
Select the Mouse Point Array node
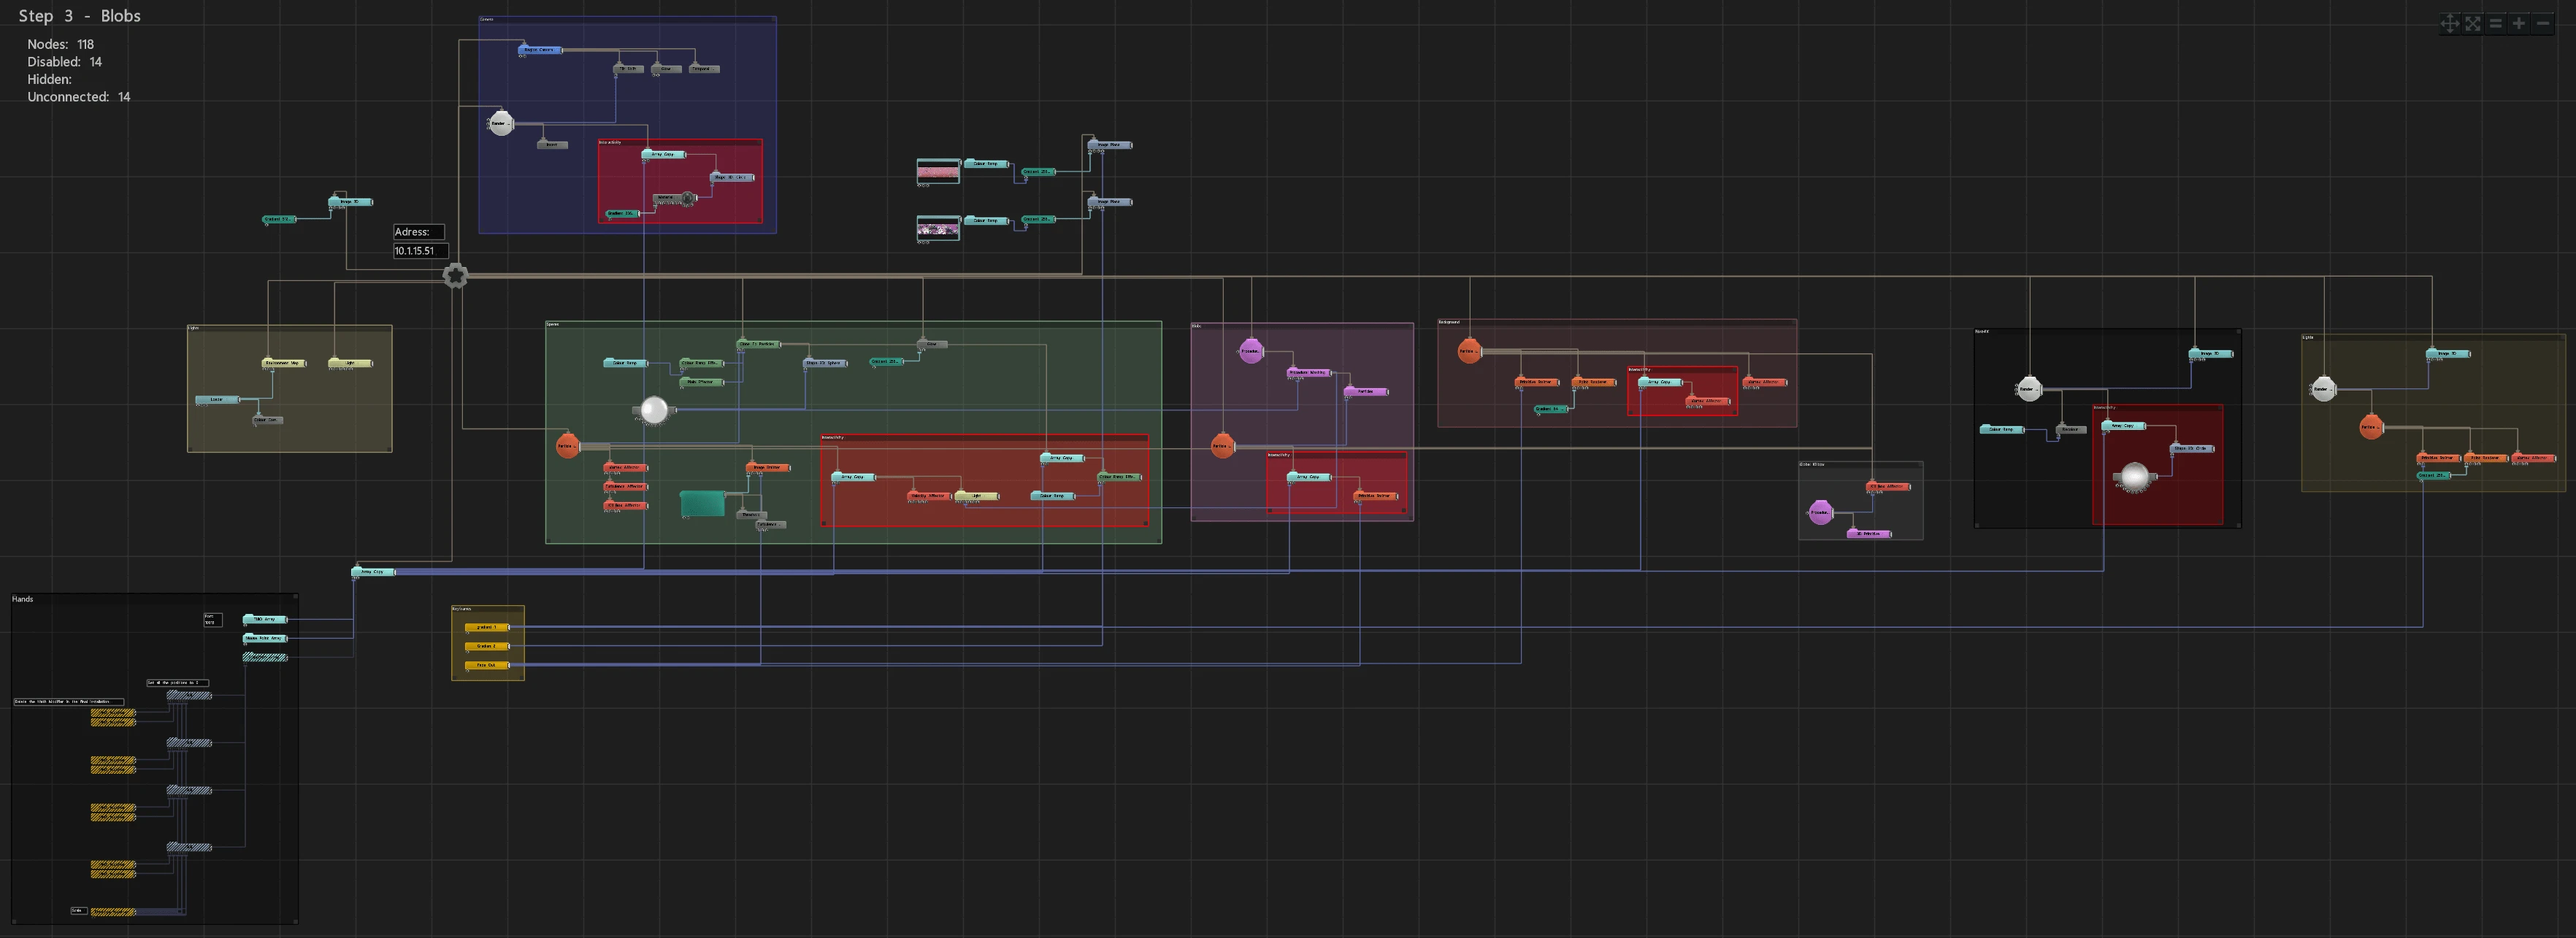(265, 638)
